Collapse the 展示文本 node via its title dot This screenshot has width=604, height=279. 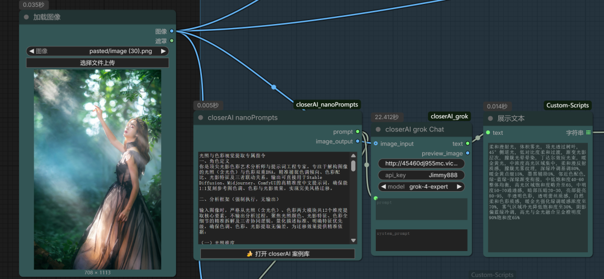coord(490,119)
